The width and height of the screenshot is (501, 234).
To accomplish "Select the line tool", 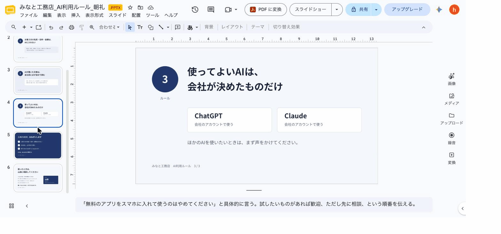I will point(161,27).
